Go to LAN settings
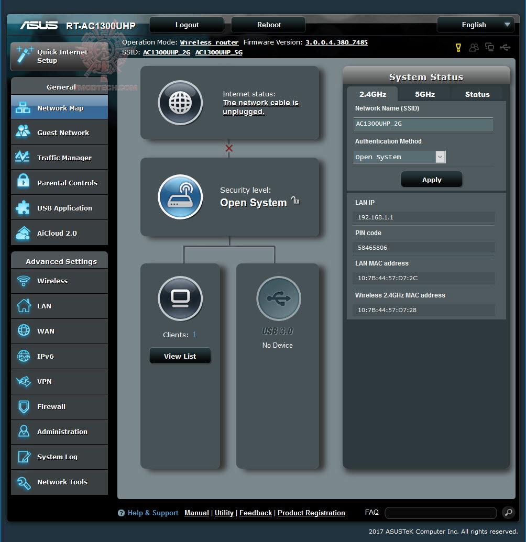Screen dimensions: 526x542 coord(60,306)
